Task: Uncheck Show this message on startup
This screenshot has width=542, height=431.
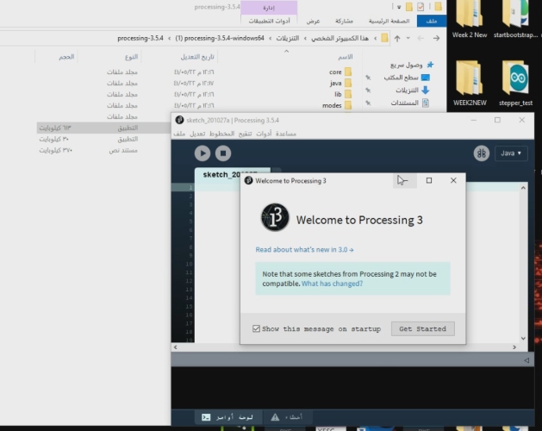Action: pos(256,328)
